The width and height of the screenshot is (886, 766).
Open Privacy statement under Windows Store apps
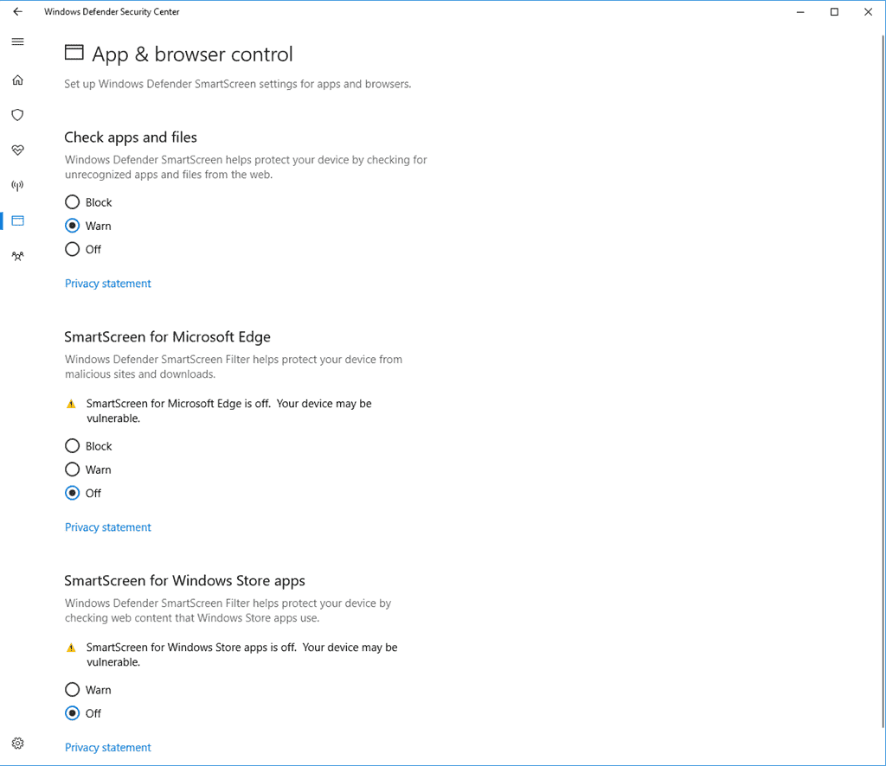[108, 747]
